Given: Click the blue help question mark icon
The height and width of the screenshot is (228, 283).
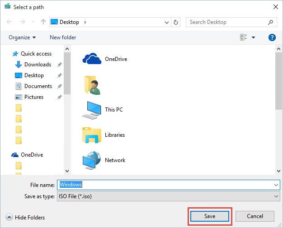Looking at the screenshot, I should point(272,37).
